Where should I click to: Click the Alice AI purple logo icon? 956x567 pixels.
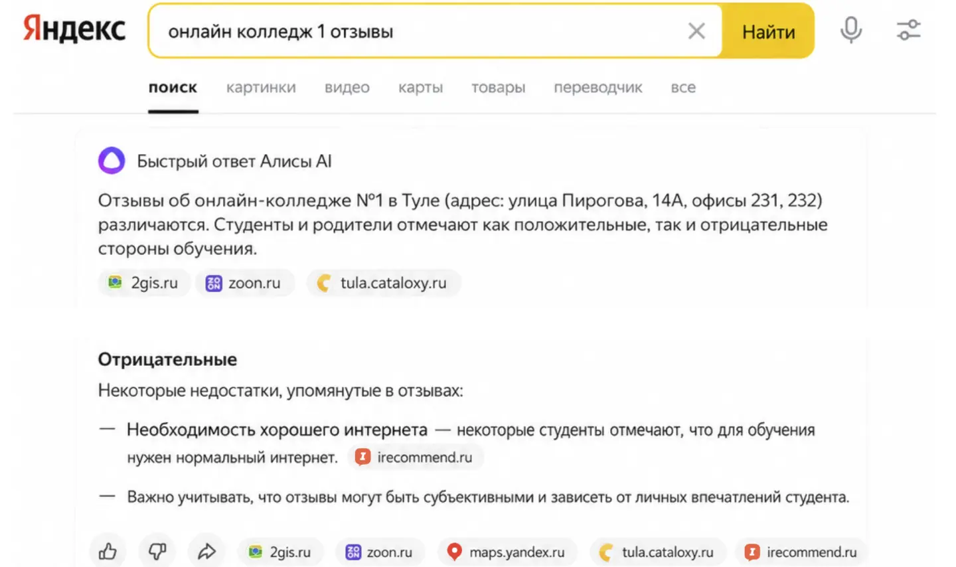[x=112, y=161]
